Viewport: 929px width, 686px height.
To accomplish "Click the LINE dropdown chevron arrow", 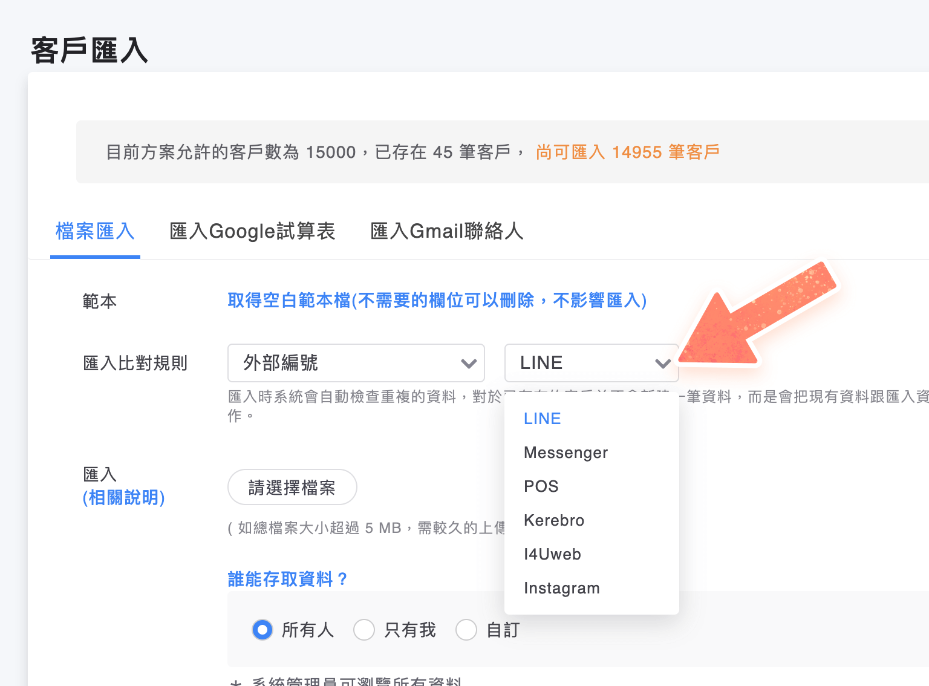I will click(x=663, y=363).
